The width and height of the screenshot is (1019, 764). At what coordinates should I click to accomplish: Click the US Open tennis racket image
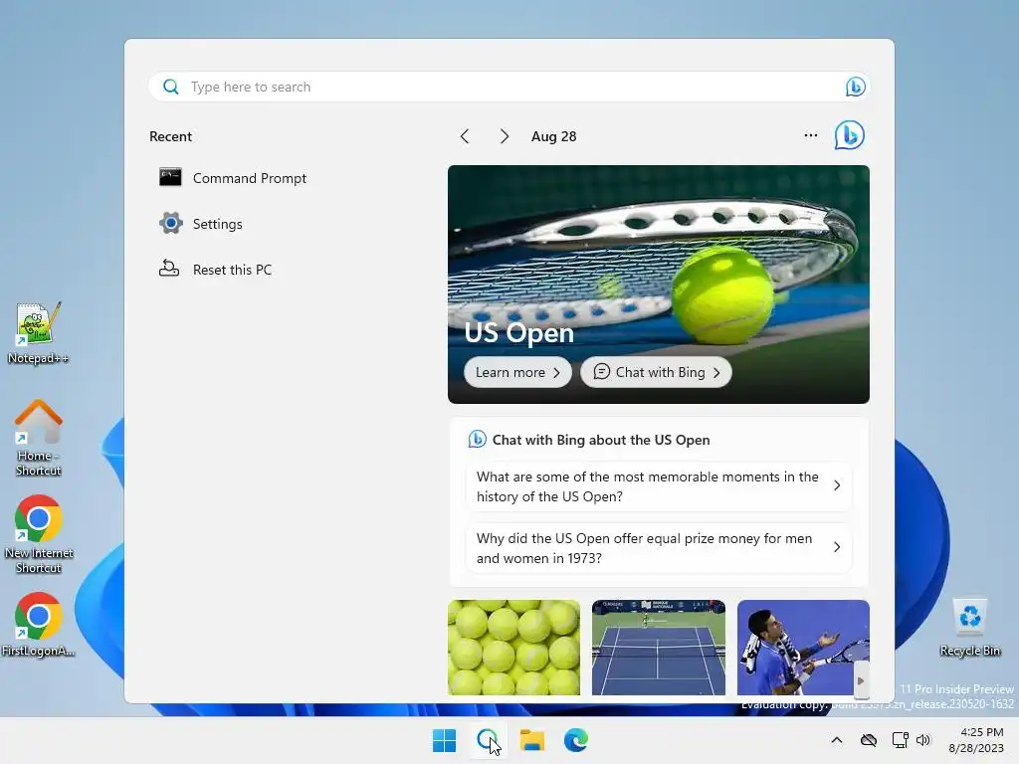point(659,284)
